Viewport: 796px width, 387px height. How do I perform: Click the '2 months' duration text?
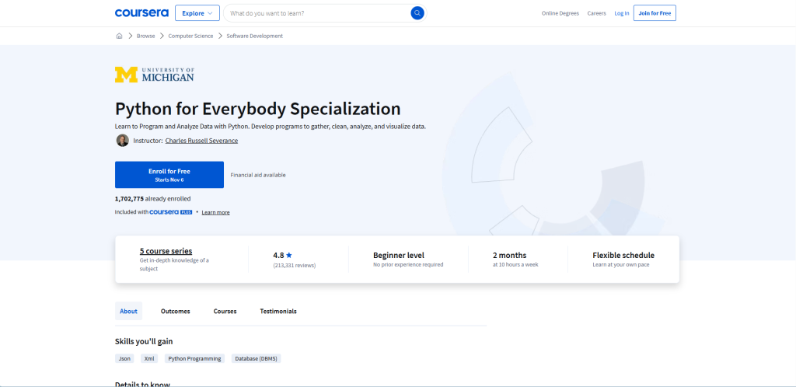pyautogui.click(x=510, y=256)
